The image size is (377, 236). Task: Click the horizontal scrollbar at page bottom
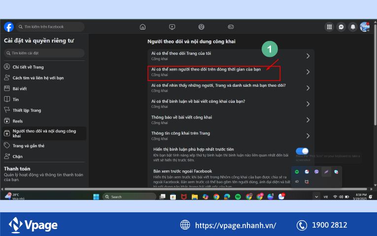pyautogui.click(x=186, y=189)
